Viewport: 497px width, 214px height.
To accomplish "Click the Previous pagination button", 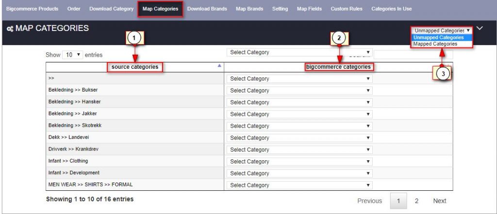I will pos(369,201).
